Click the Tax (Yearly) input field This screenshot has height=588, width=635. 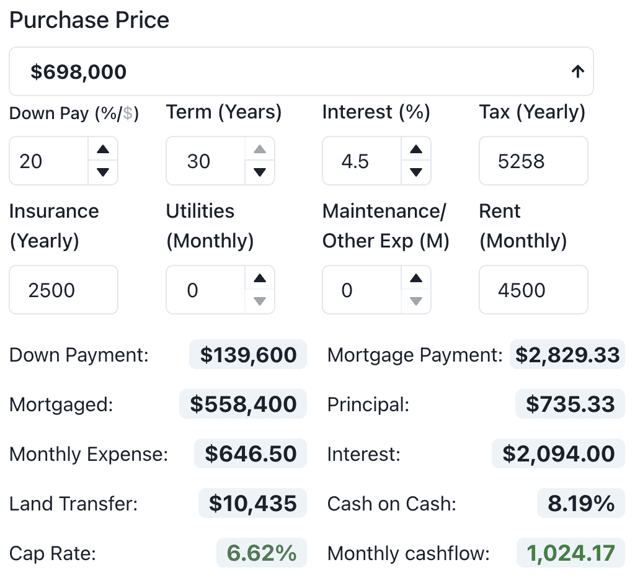point(533,161)
